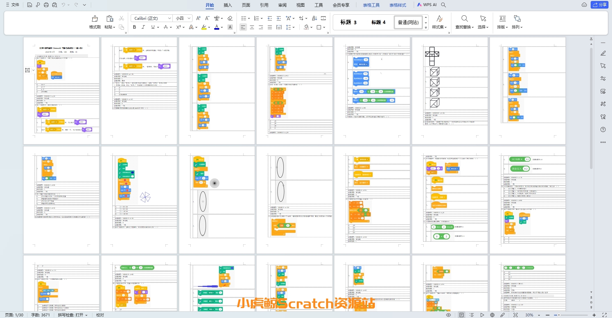Viewport: 612px width, 318px height.
Task: Click the Undo arrow icon
Action: 63,5
